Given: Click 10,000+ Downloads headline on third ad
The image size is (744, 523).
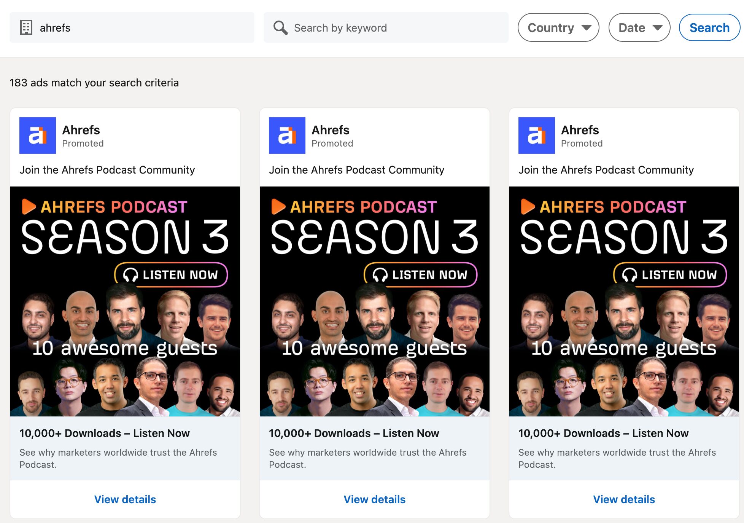Looking at the screenshot, I should click(x=603, y=433).
